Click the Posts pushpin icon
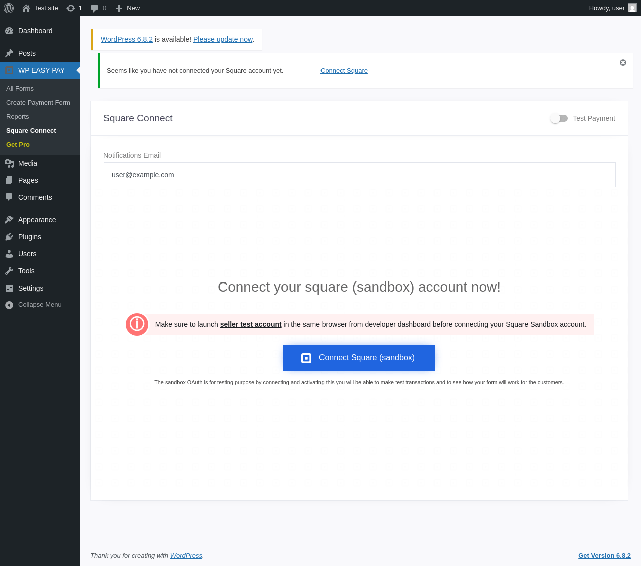This screenshot has width=641, height=566. [9, 53]
